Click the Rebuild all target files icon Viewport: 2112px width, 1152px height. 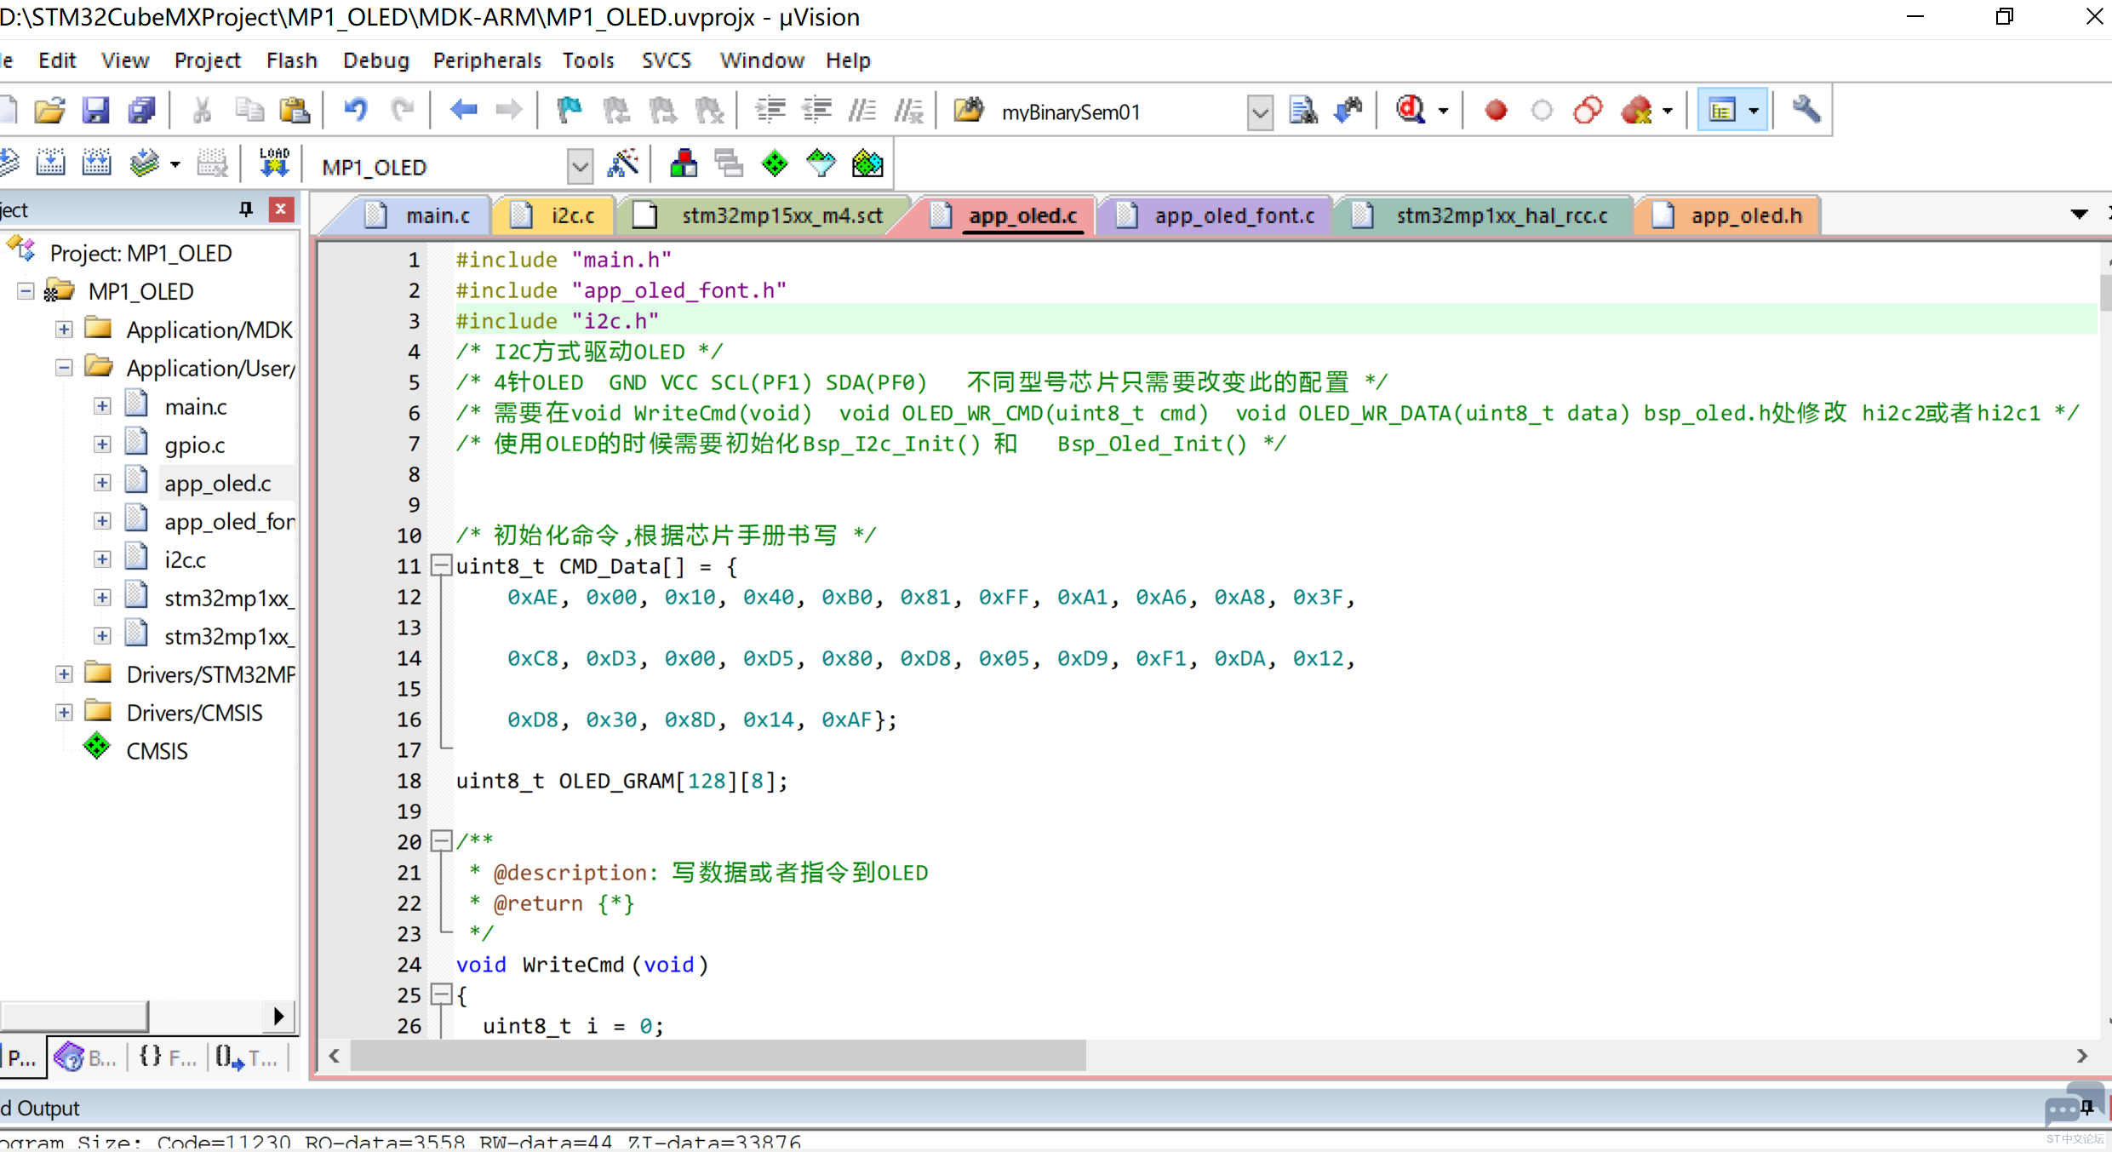click(96, 163)
